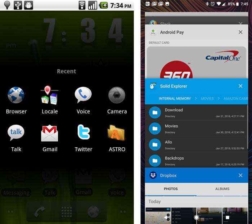Tap the USB connection status icon
The width and height of the screenshot is (252, 224).
[18, 5]
